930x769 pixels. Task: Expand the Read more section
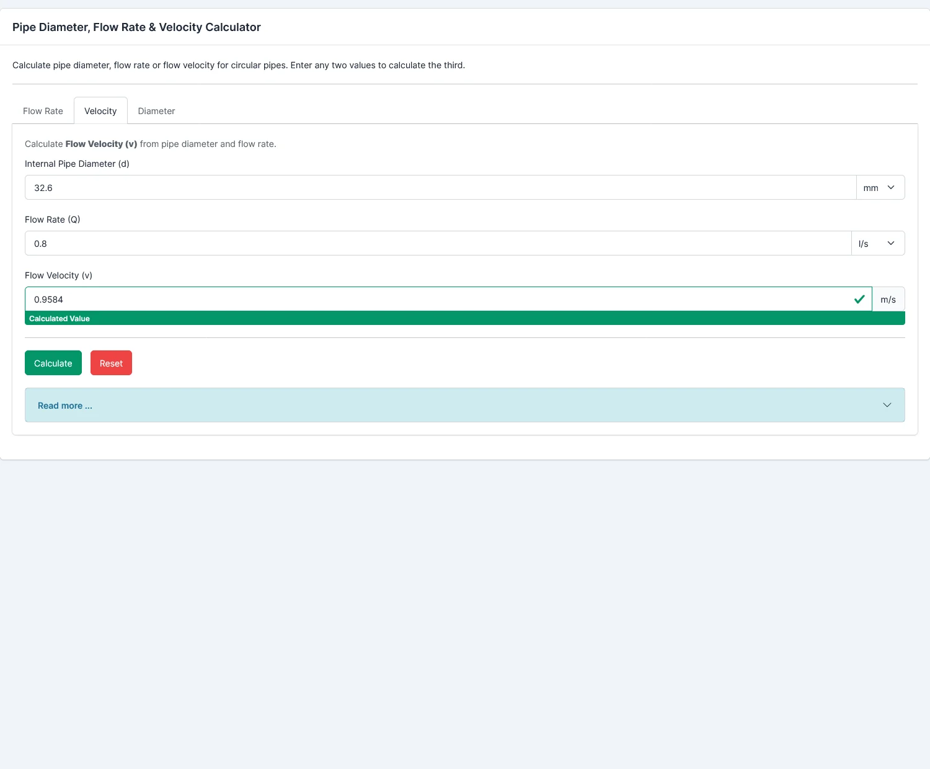(465, 405)
